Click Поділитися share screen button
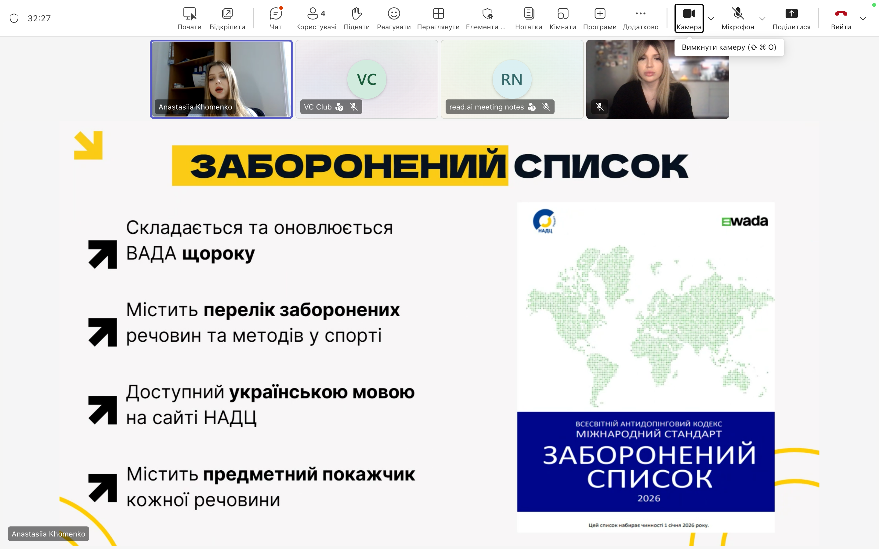Image resolution: width=879 pixels, height=549 pixels. [791, 18]
